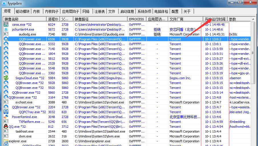Sort by 映像路径 column header

(x=100, y=19)
